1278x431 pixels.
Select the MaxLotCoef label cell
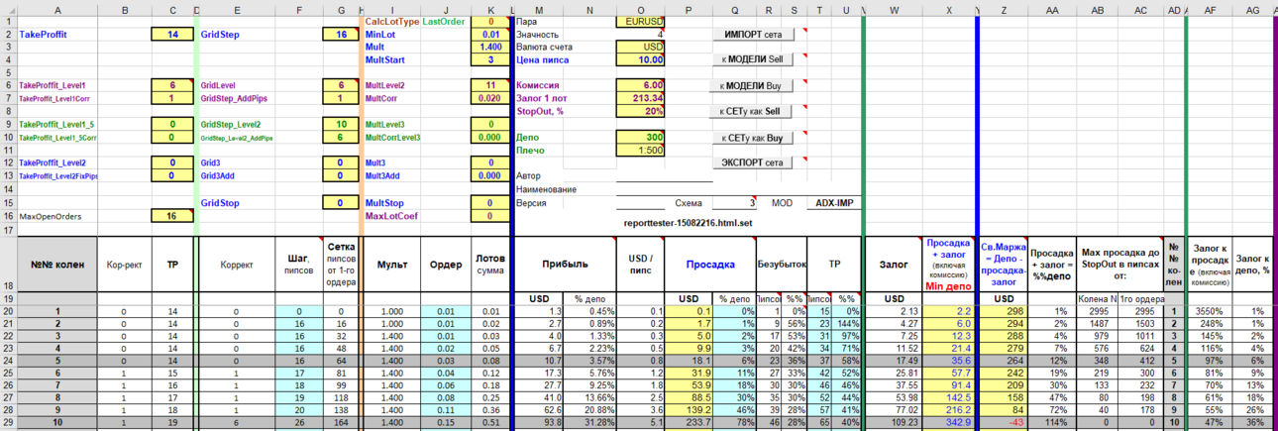point(391,215)
